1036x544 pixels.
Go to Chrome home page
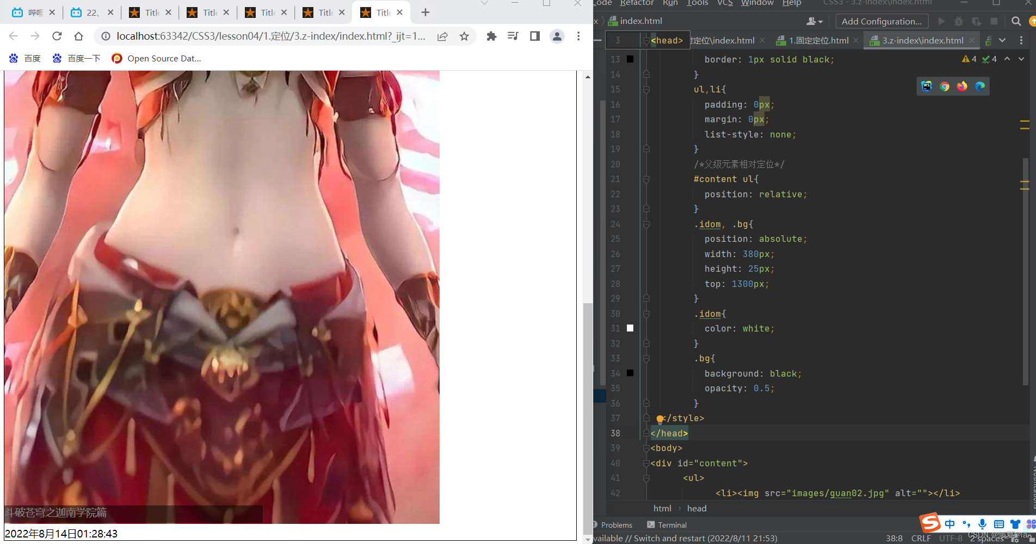(78, 36)
